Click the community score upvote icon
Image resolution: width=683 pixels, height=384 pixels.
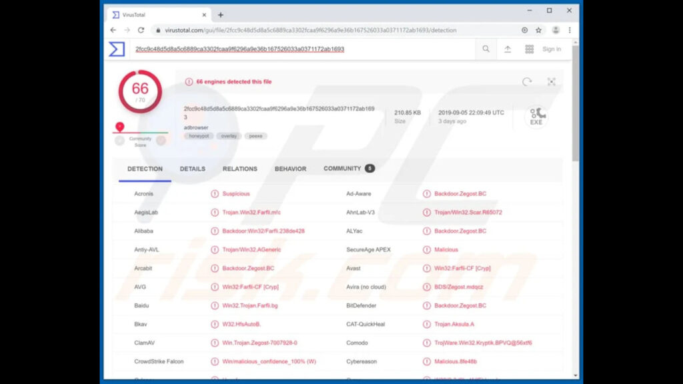tap(161, 141)
